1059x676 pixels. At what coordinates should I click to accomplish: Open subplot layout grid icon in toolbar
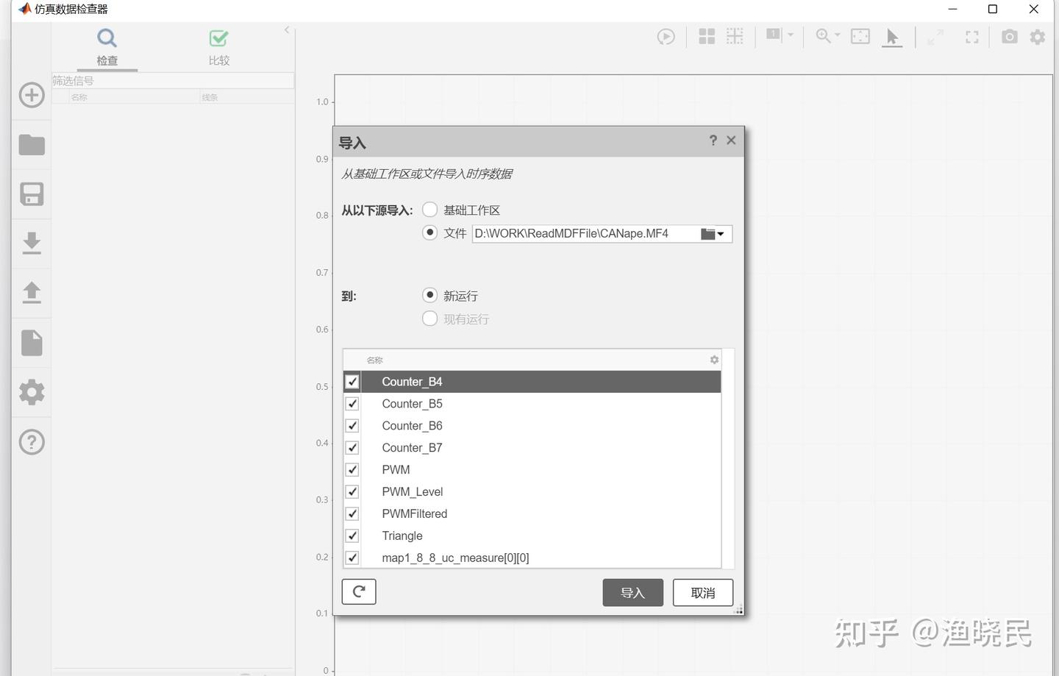(x=706, y=35)
